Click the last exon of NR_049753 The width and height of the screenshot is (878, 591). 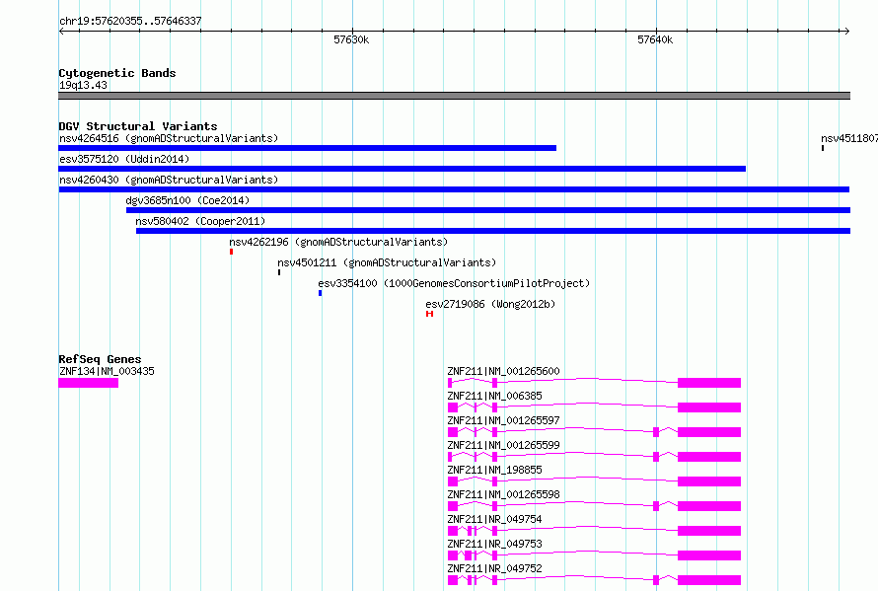(x=709, y=555)
